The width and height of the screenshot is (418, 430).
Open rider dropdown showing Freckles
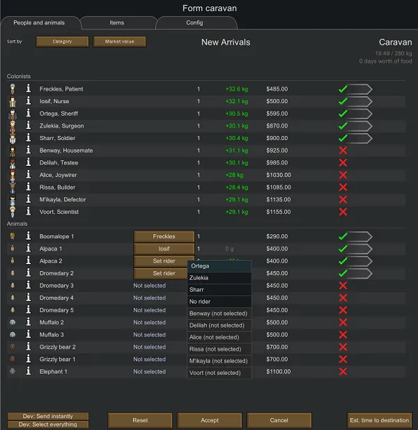tap(164, 237)
